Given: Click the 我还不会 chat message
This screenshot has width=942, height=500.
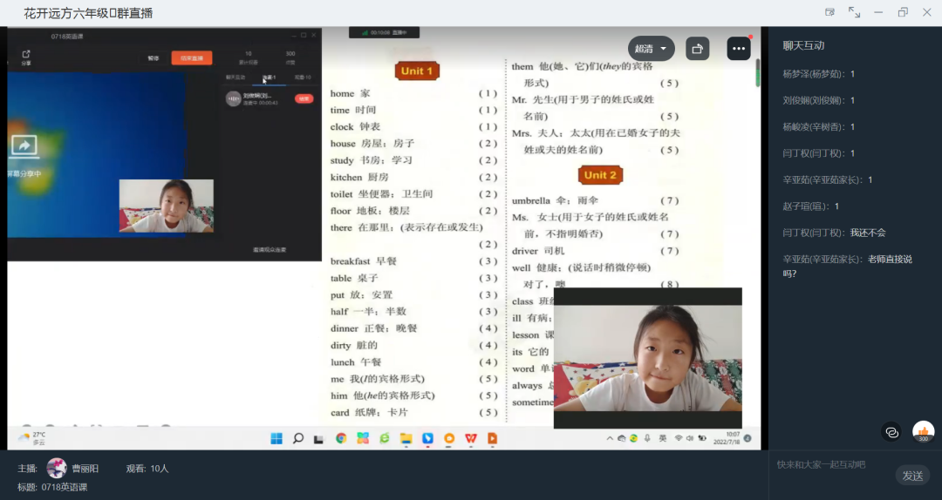Looking at the screenshot, I should click(x=868, y=233).
